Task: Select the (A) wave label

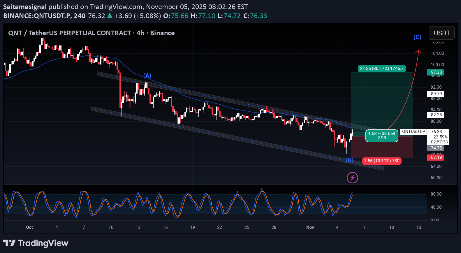Action: point(147,76)
